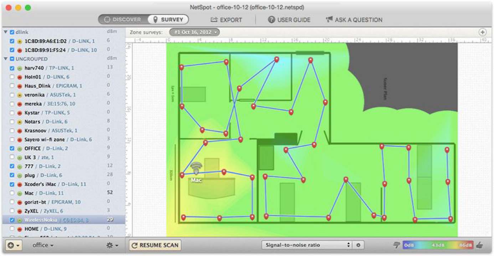
Task: Open the Signal-to-noise ratio visualization dropdown
Action: pos(307,245)
